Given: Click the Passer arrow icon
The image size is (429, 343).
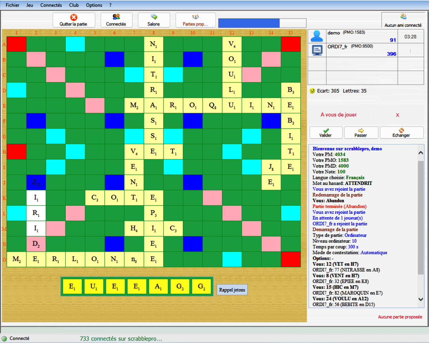Looking at the screenshot, I should pos(361,131).
